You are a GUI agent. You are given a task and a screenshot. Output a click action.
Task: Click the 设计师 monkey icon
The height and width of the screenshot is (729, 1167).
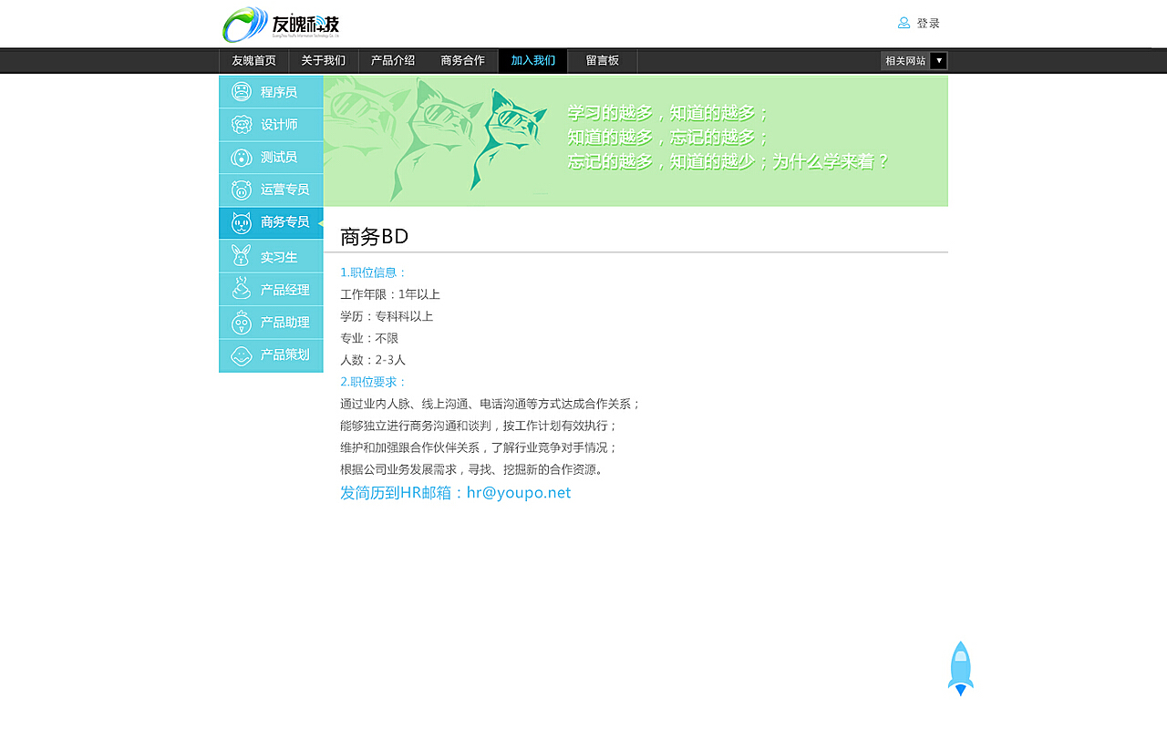242,125
